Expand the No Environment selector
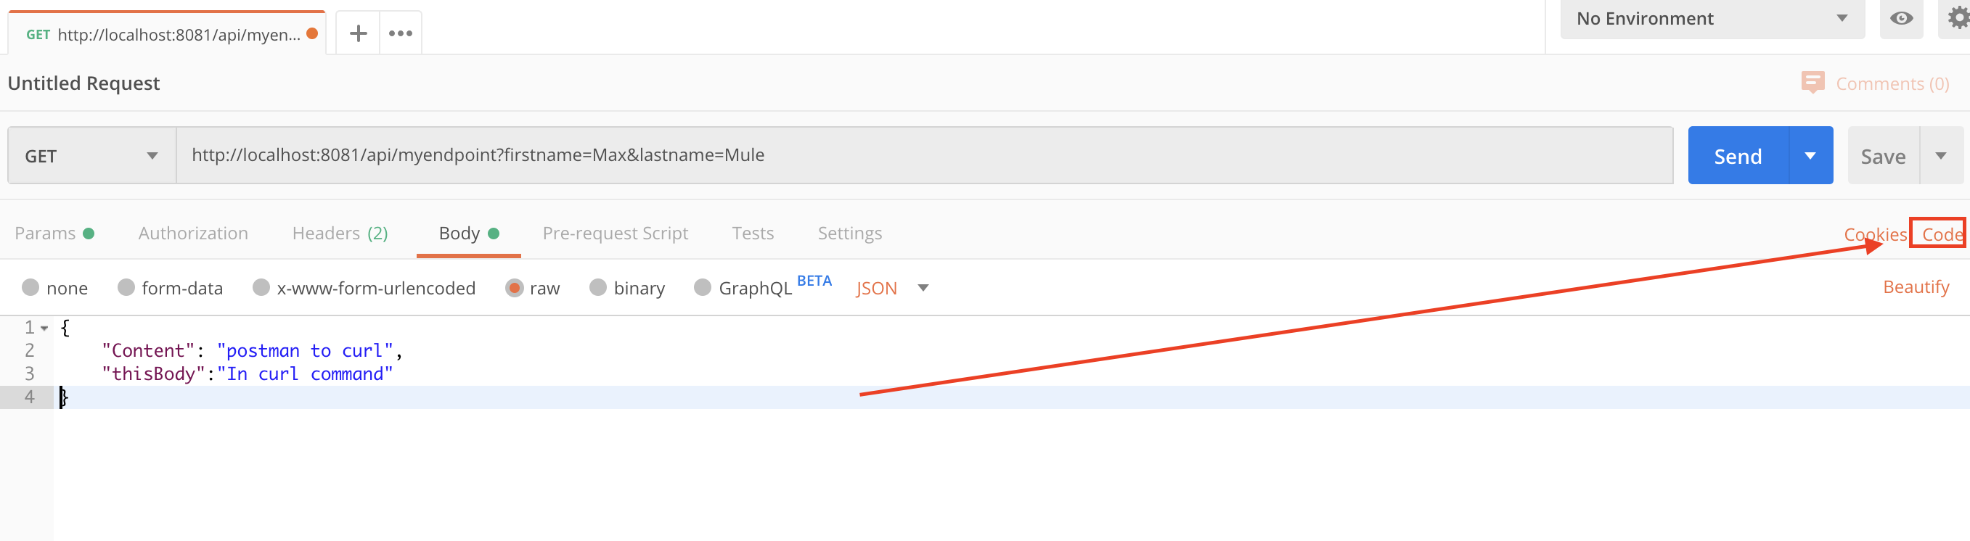The image size is (1970, 541). pyautogui.click(x=1712, y=18)
